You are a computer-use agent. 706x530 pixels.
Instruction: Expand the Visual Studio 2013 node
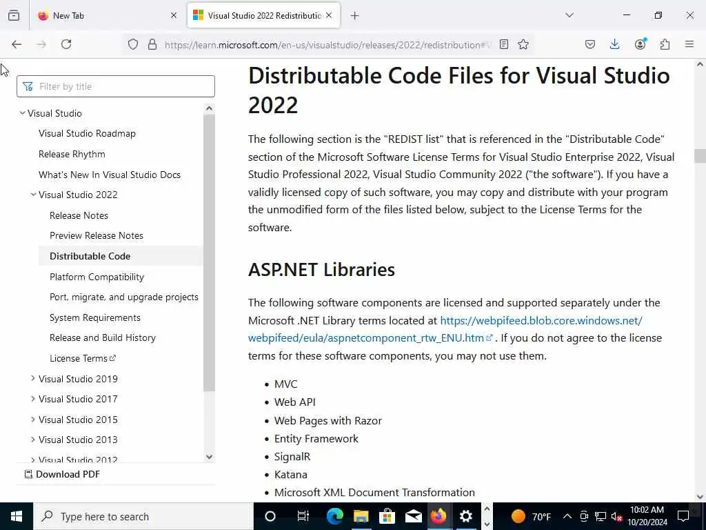point(33,440)
